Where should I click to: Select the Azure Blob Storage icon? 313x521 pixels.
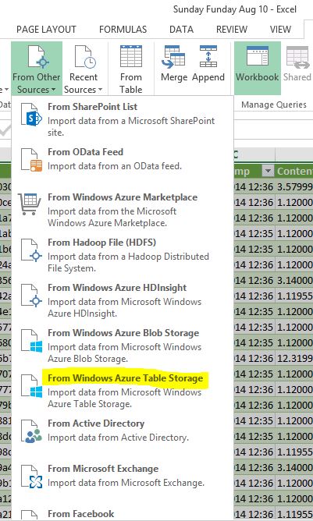point(31,341)
